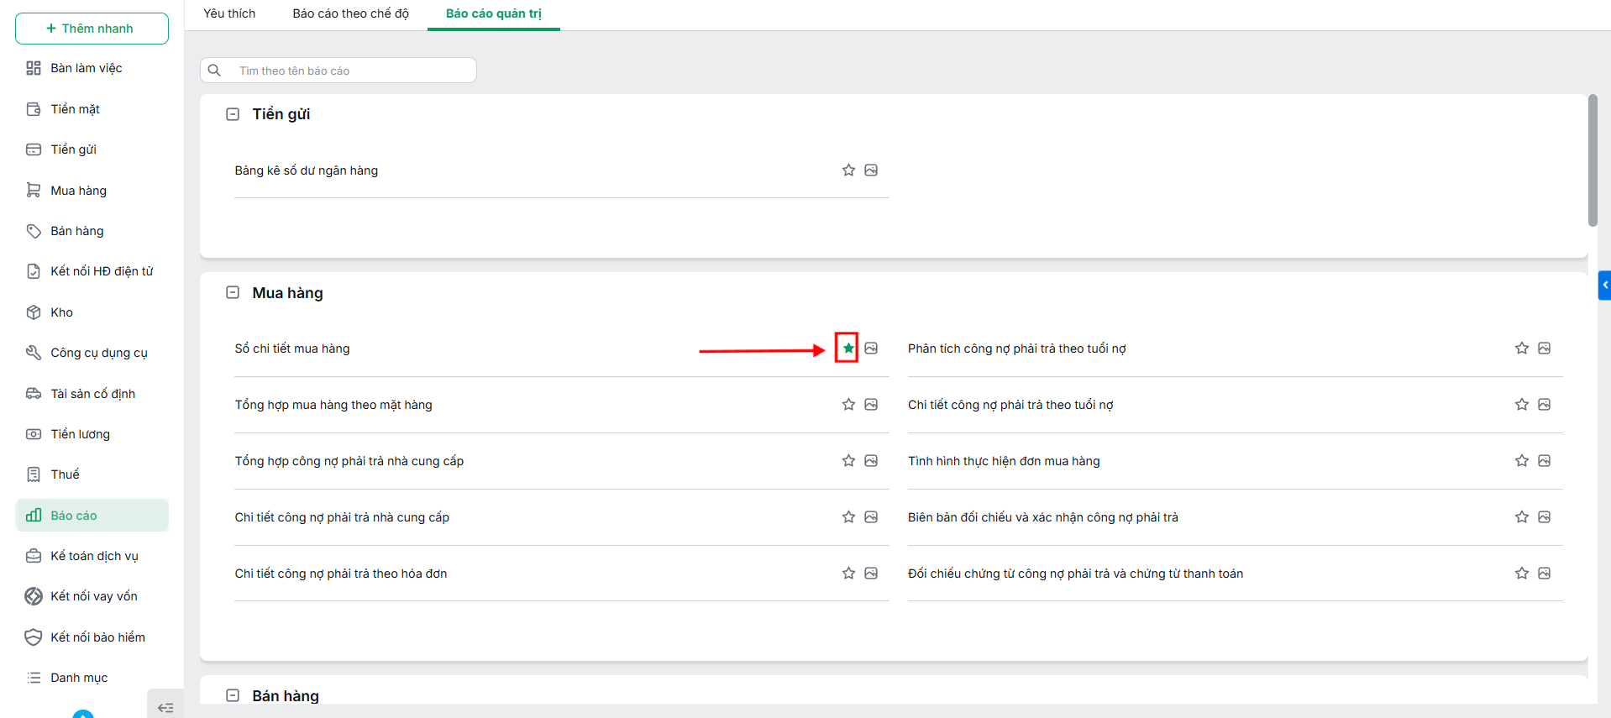
Task: Favorite Chi tiết công nợ phải trả nhà cung cấp
Action: [848, 517]
